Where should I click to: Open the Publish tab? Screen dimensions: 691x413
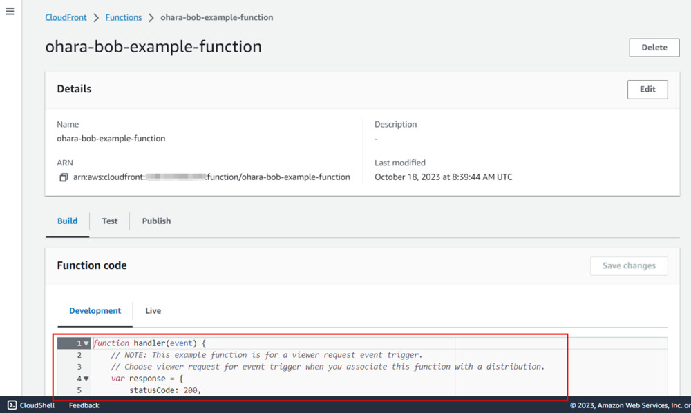coord(156,221)
